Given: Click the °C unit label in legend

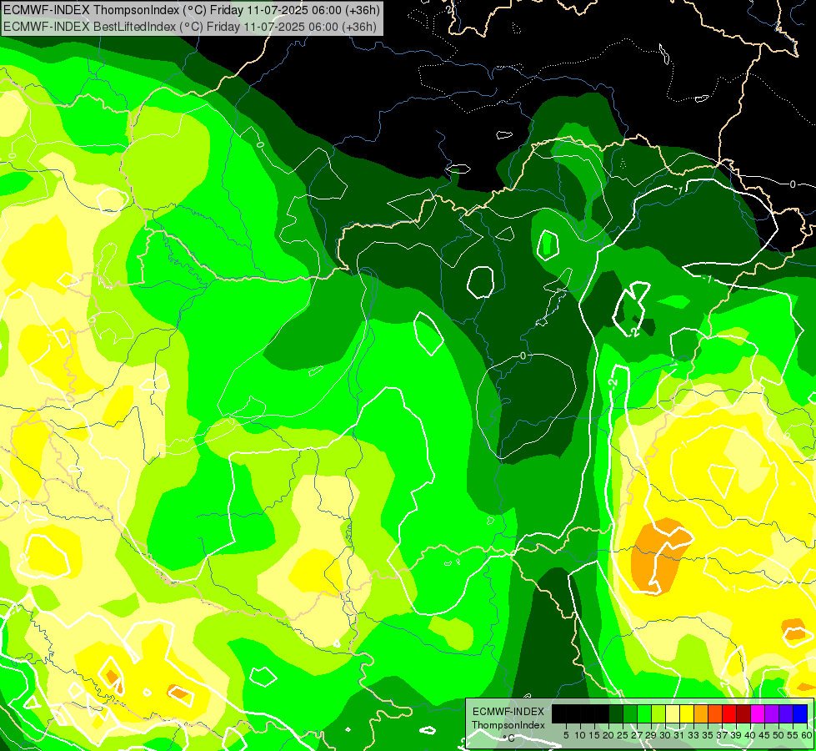Looking at the screenshot, I should point(508,738).
